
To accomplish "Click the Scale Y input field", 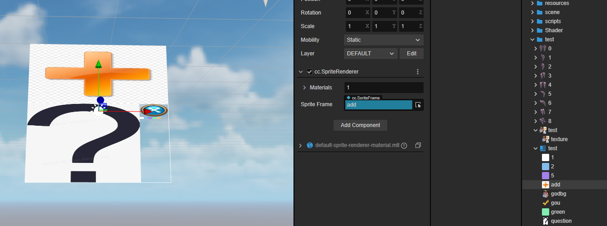I will point(384,26).
